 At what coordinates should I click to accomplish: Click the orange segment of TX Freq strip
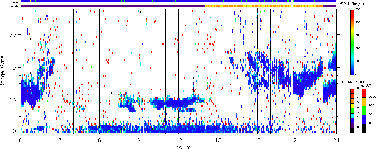click(x=264, y=6)
